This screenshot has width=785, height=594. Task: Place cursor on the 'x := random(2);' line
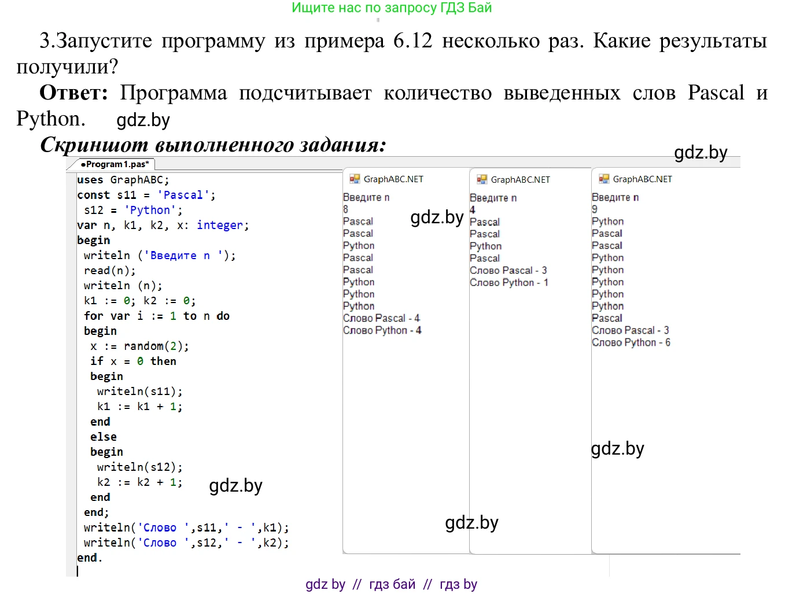click(139, 346)
